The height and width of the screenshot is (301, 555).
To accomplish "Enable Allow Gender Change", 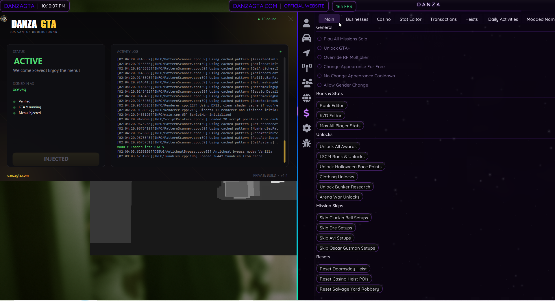I will pos(343,85).
